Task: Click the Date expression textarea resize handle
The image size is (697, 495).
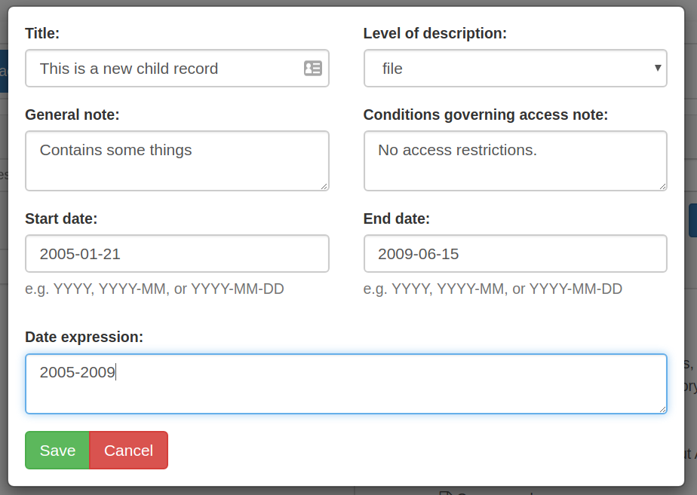Action: 662,409
